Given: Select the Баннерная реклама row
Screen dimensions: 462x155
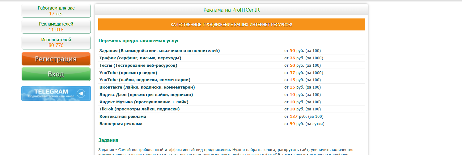Looking at the screenshot, I should pos(231,124).
